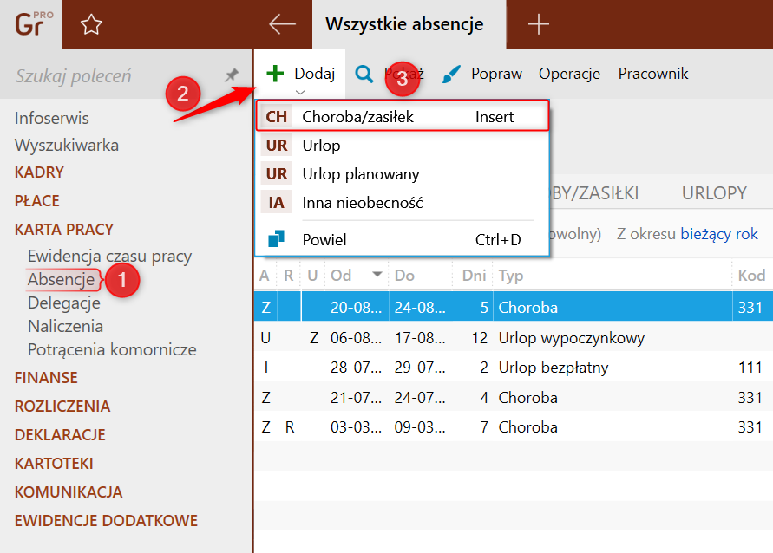Switch to the URLOPY tab

pos(714,193)
